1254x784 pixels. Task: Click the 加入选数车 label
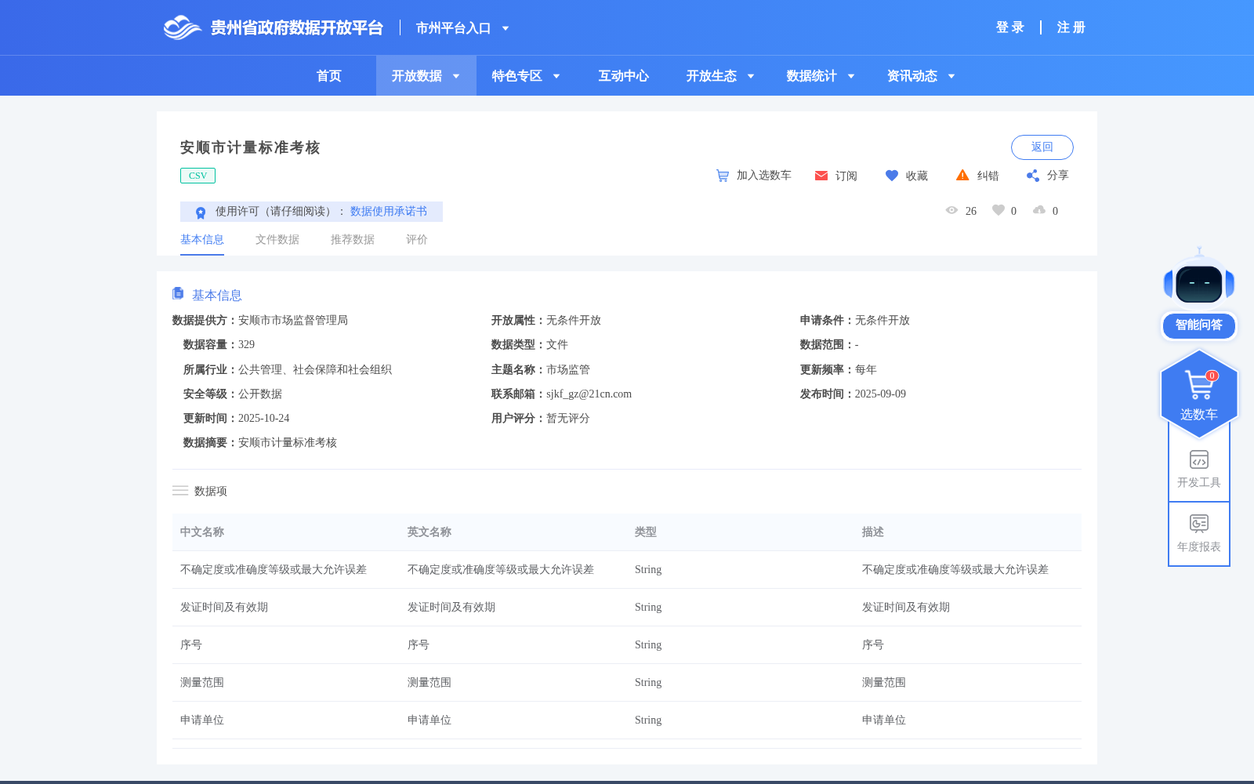point(764,176)
